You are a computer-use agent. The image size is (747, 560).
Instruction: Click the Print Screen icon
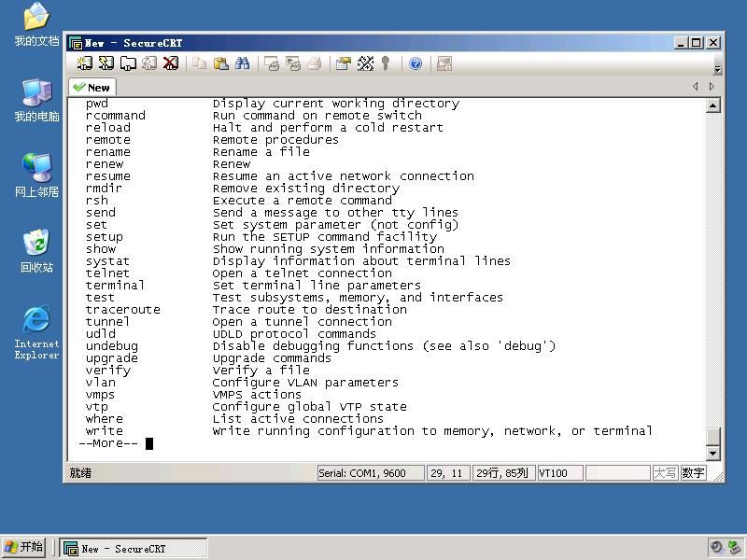(272, 63)
